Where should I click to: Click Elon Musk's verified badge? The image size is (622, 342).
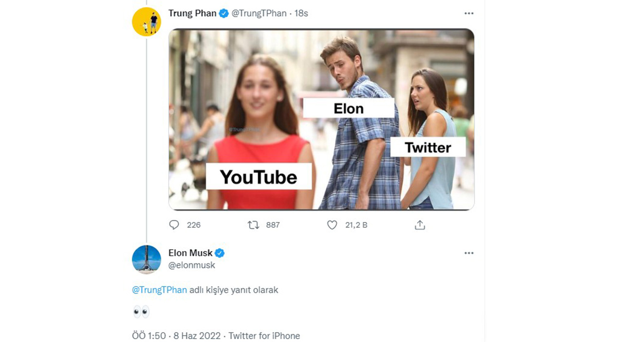(x=220, y=253)
